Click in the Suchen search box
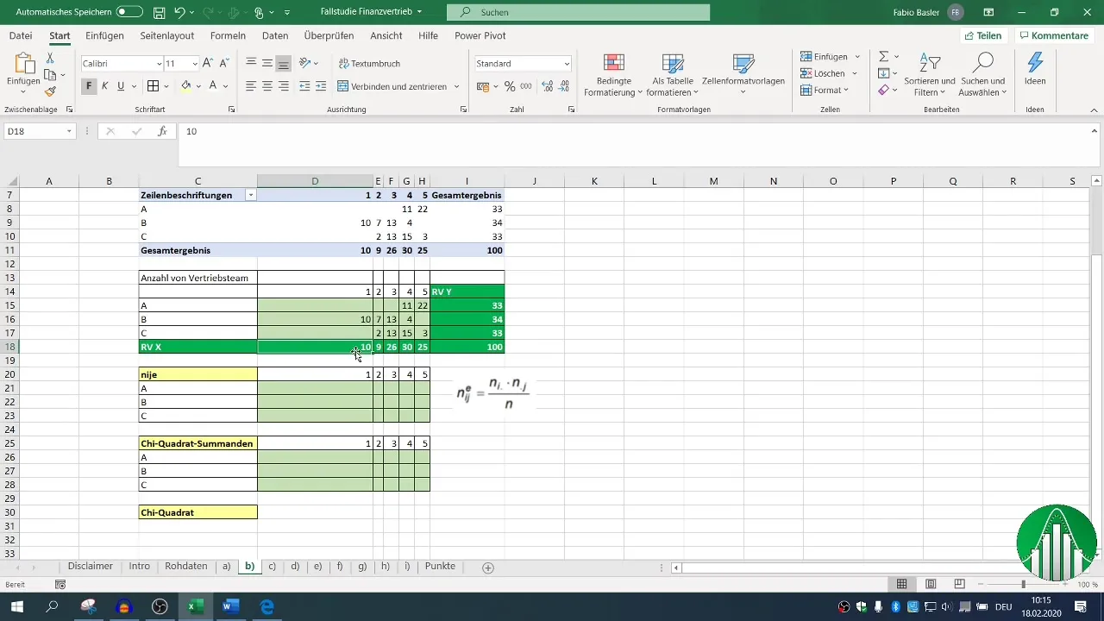This screenshot has width=1104, height=621. (578, 13)
